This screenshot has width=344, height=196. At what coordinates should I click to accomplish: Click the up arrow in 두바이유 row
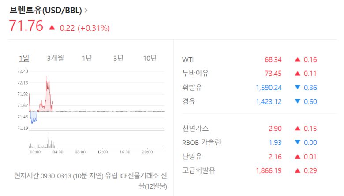297,74
